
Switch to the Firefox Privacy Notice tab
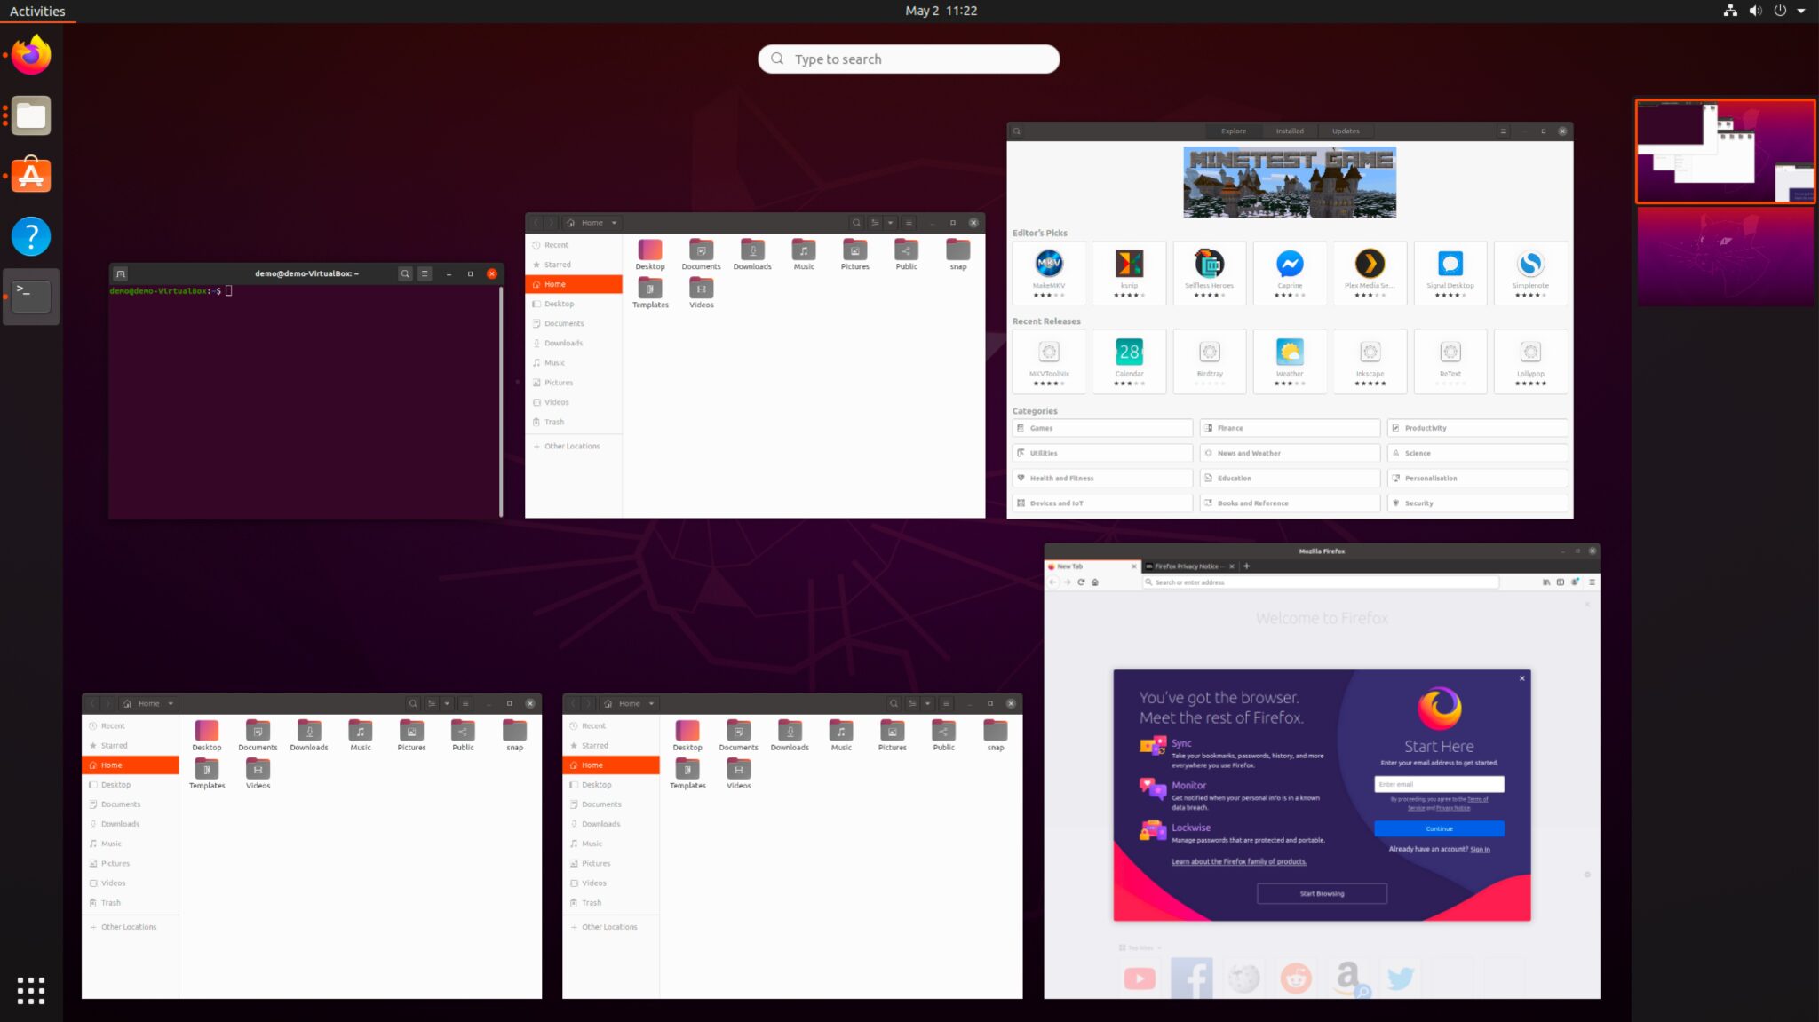coord(1188,566)
